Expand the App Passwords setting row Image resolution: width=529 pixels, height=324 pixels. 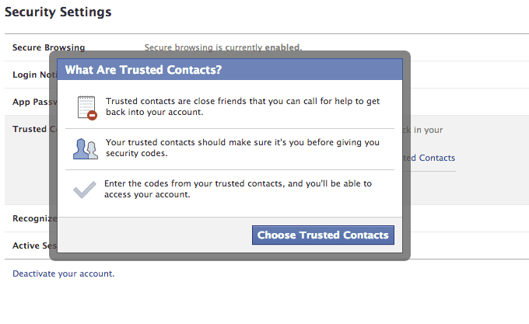click(267, 102)
